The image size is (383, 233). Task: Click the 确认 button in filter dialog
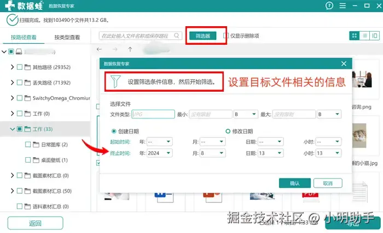click(294, 183)
